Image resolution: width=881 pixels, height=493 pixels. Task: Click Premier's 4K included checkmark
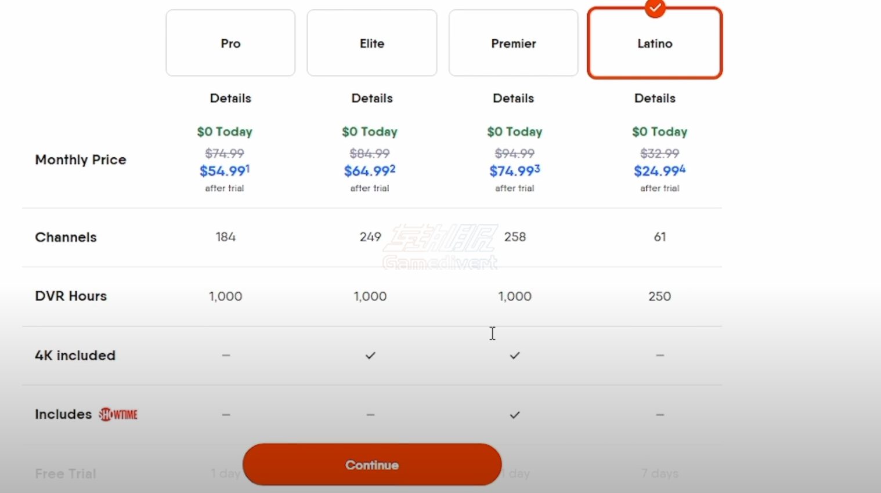click(515, 355)
